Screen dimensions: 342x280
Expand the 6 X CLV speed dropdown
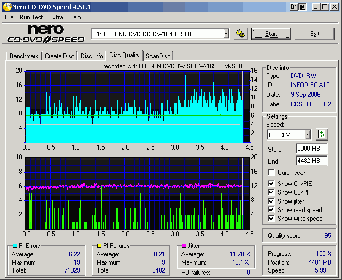(307, 135)
